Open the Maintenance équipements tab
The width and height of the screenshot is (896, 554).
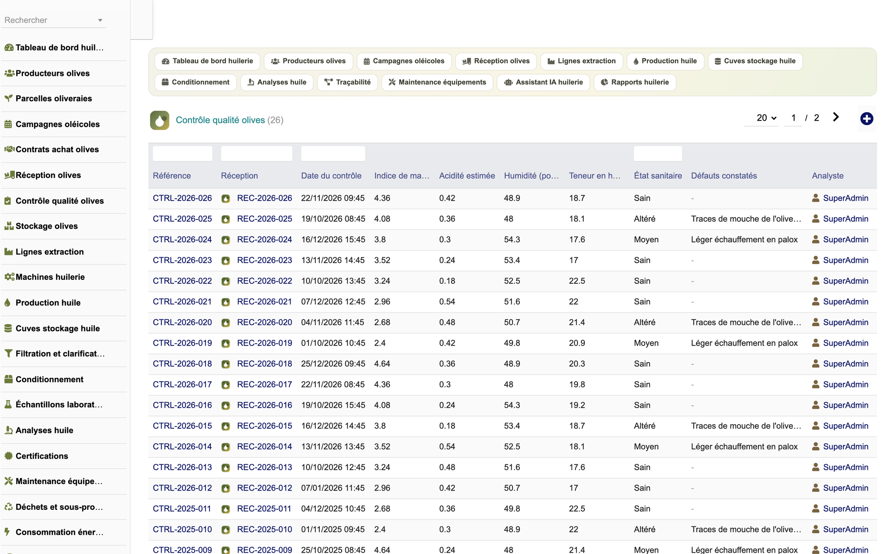(437, 82)
